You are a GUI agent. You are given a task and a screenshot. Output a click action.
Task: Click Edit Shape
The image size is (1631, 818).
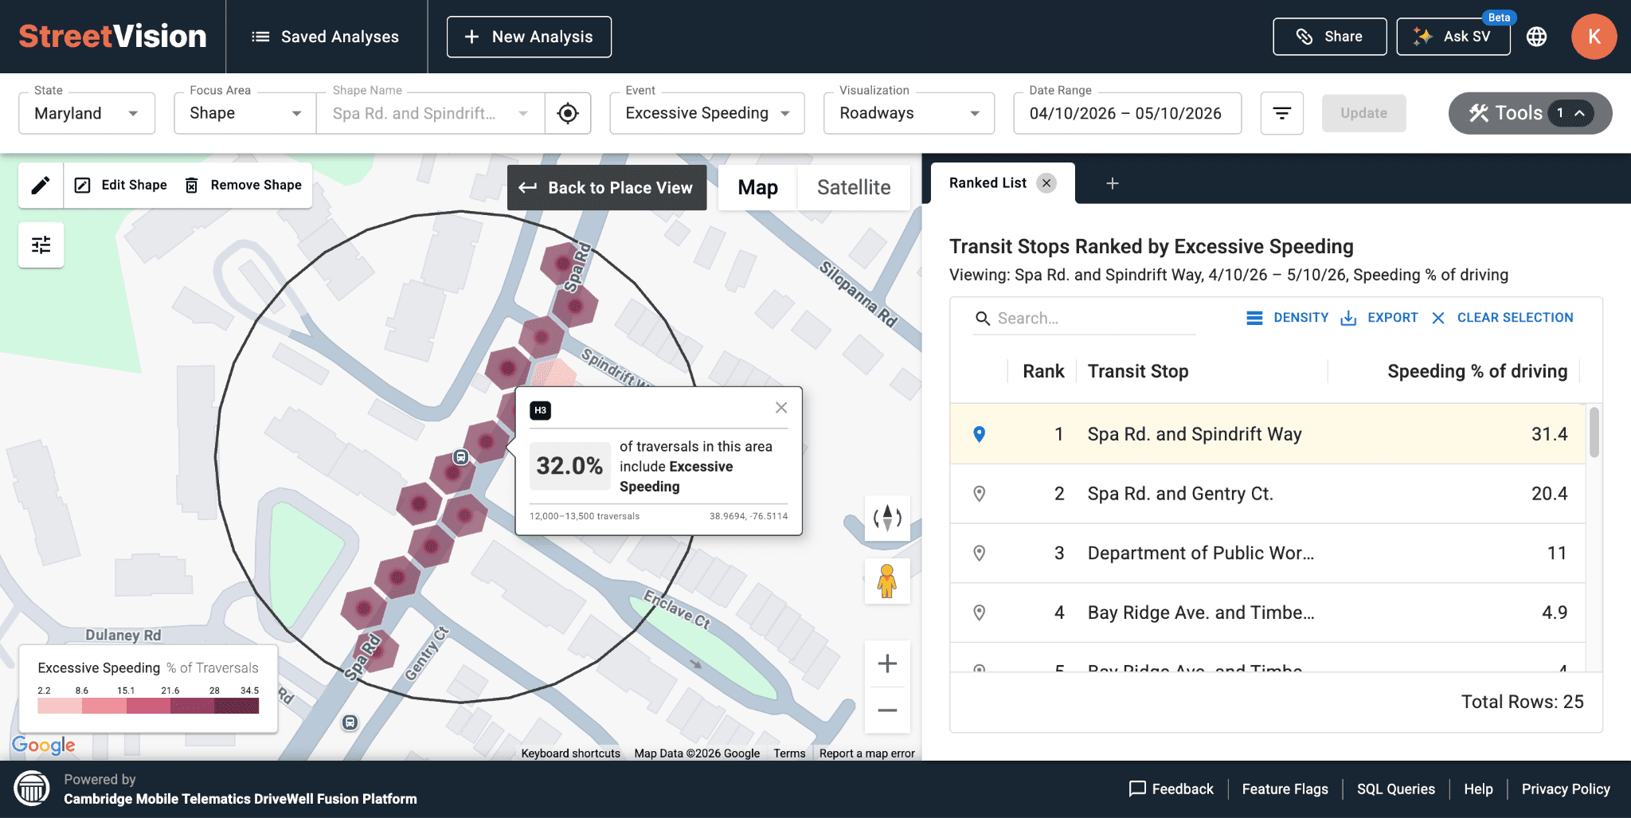[x=121, y=186]
